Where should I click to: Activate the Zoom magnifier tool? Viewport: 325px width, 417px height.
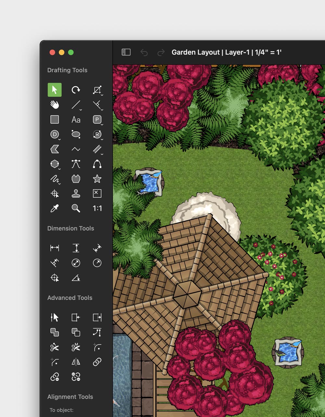76,208
